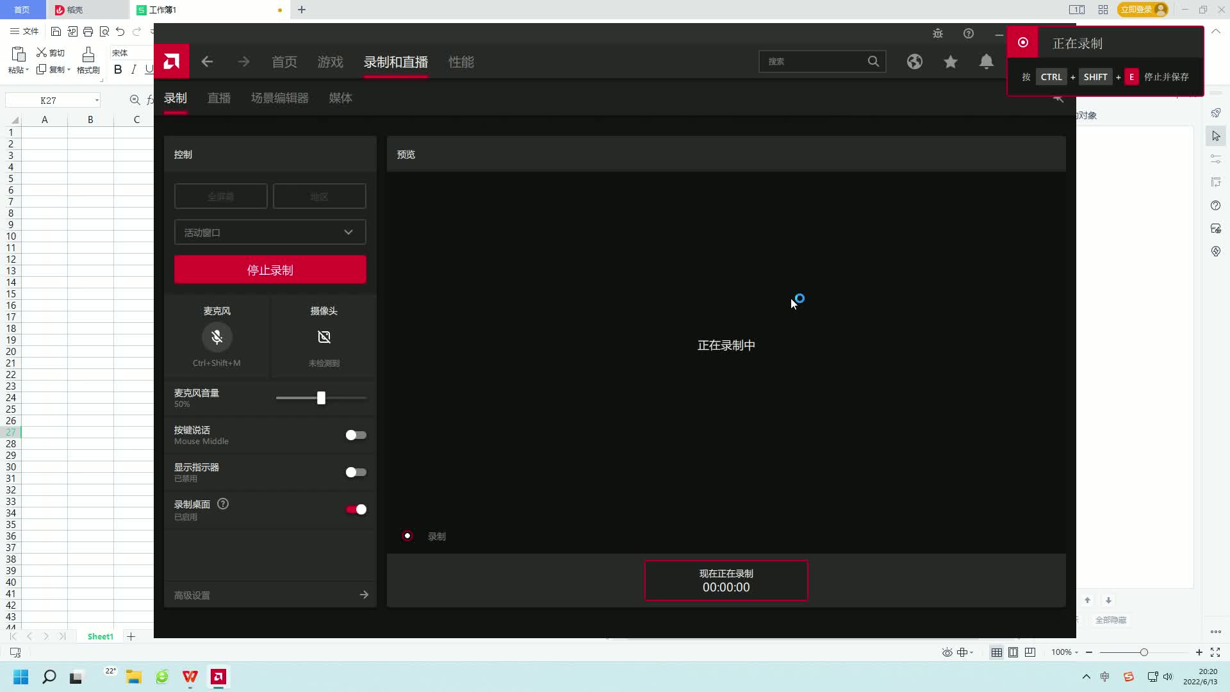
Task: Adjust the 麦克风音量 slider handle
Action: pyautogui.click(x=321, y=398)
